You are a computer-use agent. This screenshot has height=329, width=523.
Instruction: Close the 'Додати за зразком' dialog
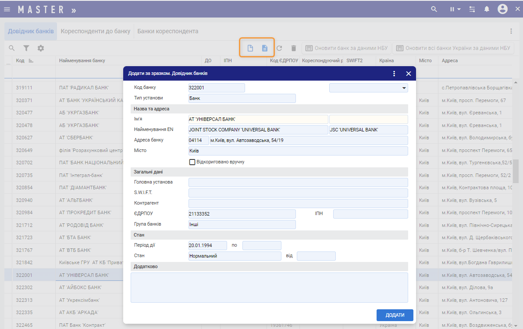point(408,74)
